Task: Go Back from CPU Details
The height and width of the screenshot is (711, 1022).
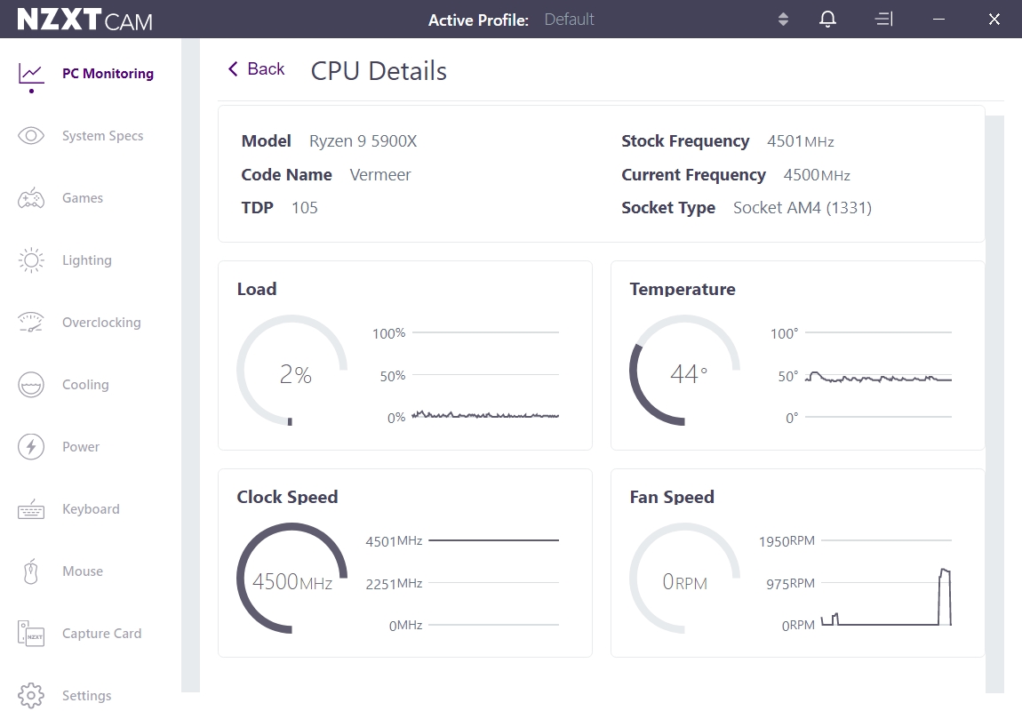Action: pyautogui.click(x=256, y=69)
